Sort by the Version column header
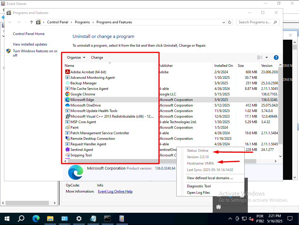The image size is (299, 225). point(269,66)
